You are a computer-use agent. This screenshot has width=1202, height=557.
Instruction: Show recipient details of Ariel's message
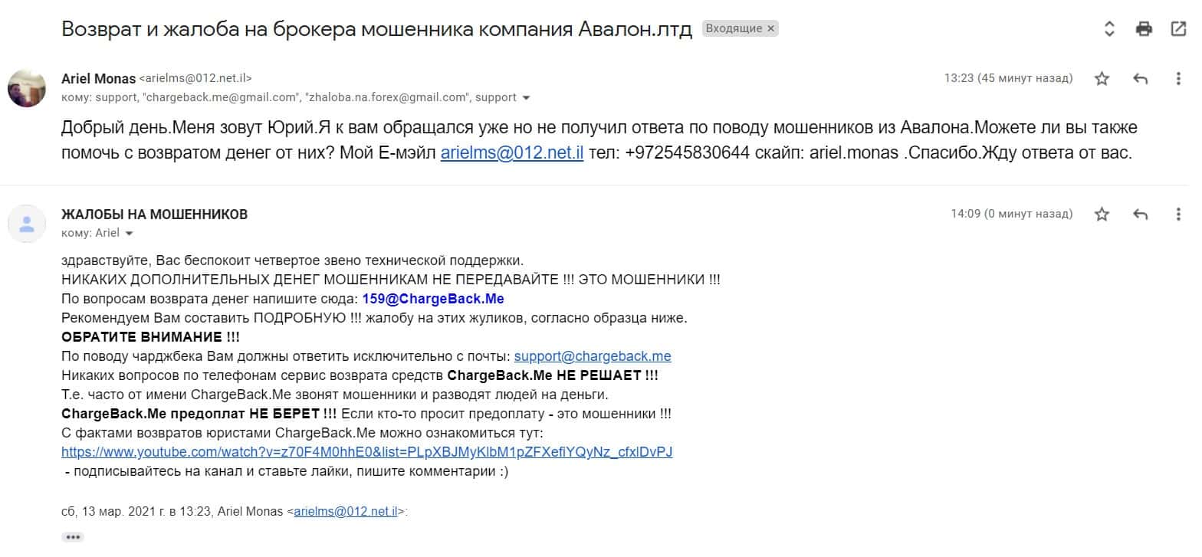pyautogui.click(x=525, y=98)
